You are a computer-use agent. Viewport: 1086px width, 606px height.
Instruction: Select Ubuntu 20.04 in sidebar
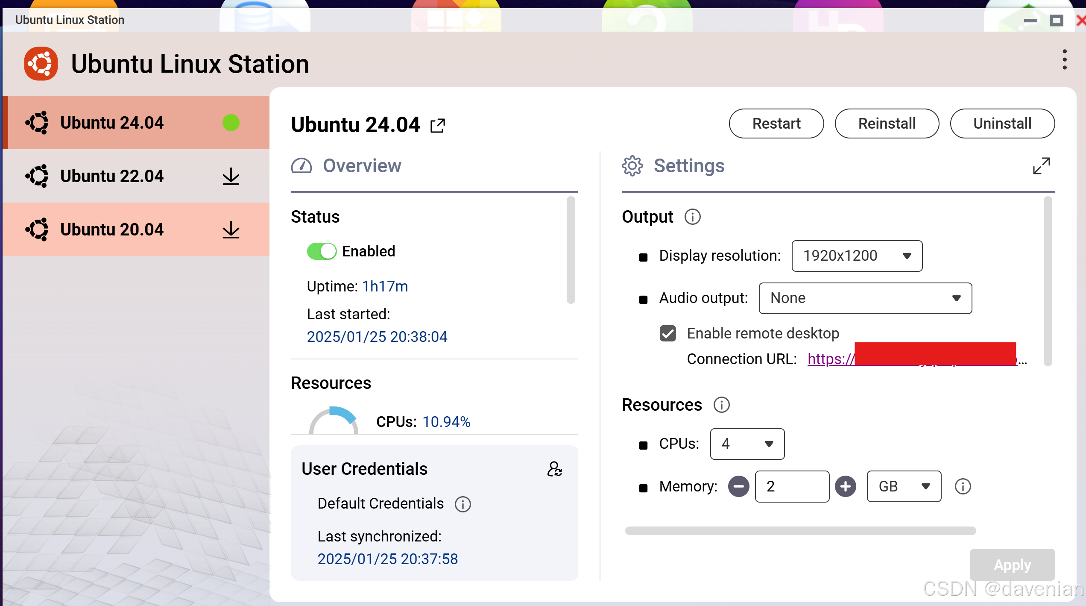[x=112, y=229]
